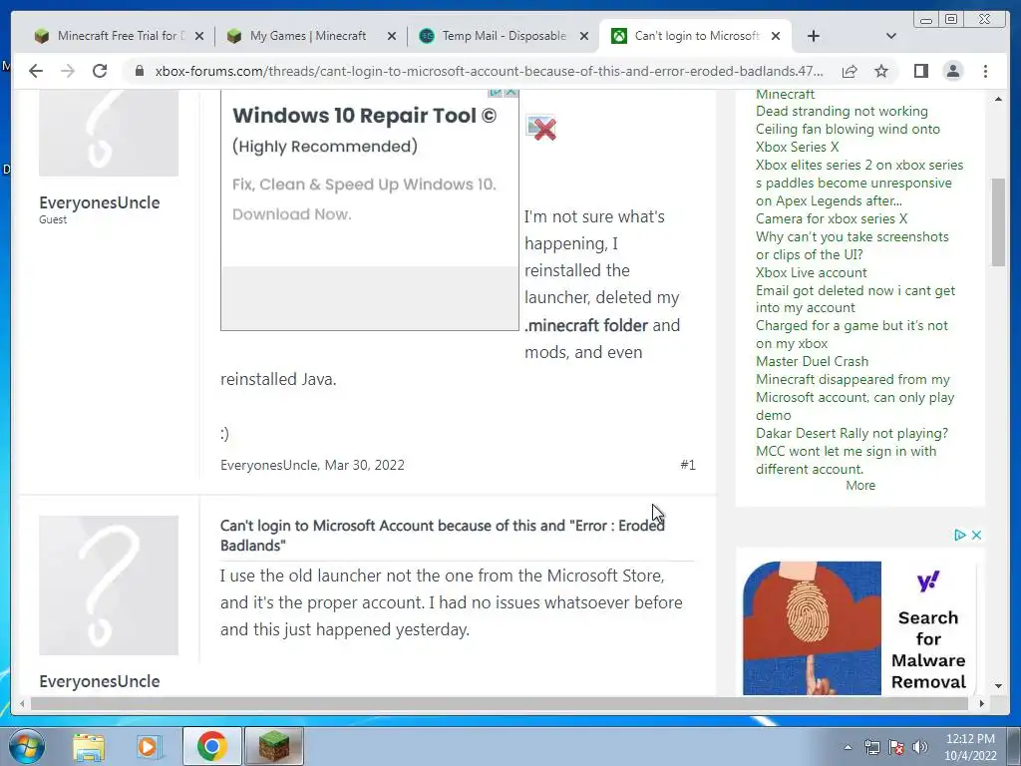Open the Xbox Live account thread

tap(812, 273)
